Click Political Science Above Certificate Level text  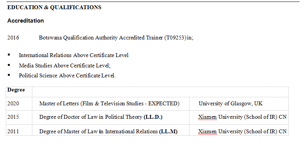point(67,75)
